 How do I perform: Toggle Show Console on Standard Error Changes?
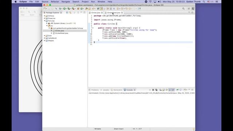[x=173, y=90]
